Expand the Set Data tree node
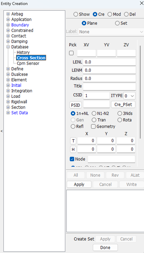Screen dimensions: 144x253 [x=8, y=113]
